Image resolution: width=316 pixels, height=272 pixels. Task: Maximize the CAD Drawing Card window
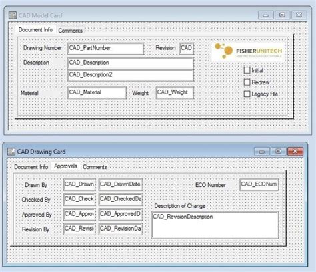(x=278, y=152)
